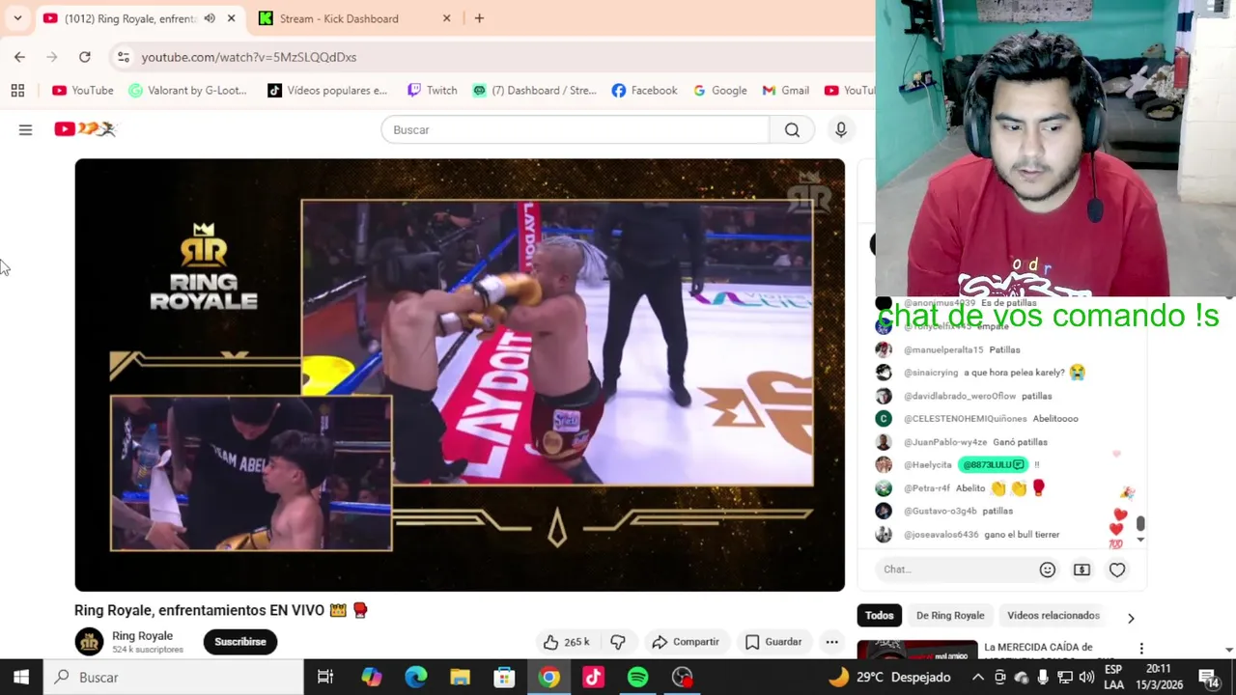1236x695 pixels.
Task: Open the notification center icon
Action: 1208,678
